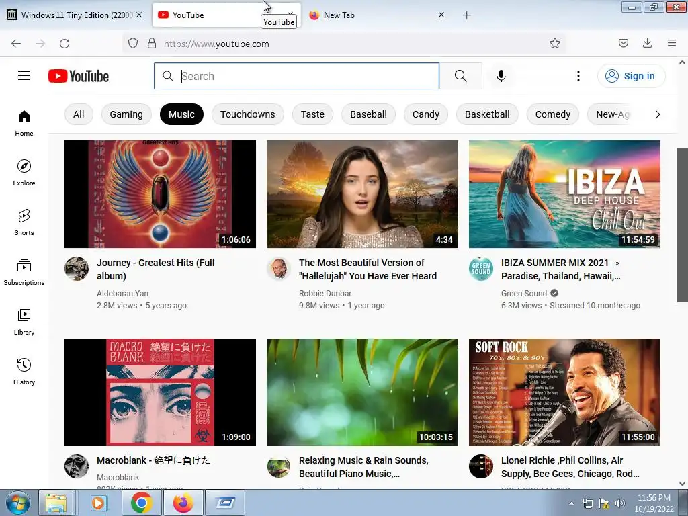Select the Gaming category chip

(126, 114)
